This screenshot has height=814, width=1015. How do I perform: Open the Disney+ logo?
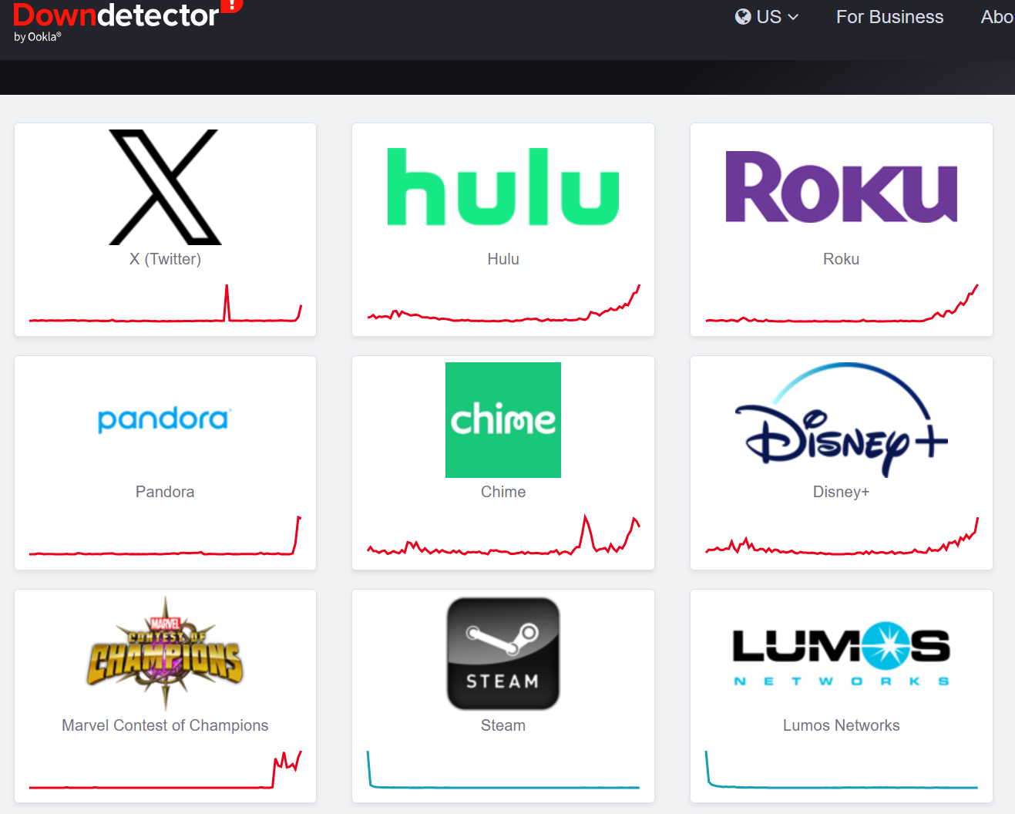coord(841,420)
